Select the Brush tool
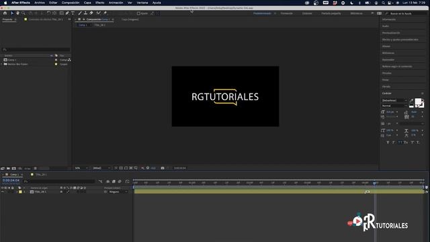 point(80,13)
